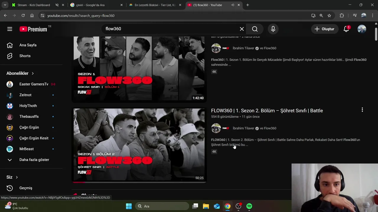Open İbrahim Tilaver link under Bölüm 1

point(243,48)
